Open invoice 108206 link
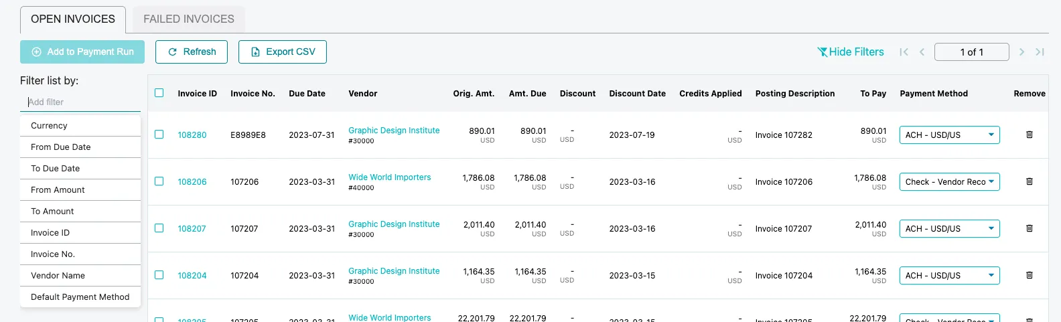This screenshot has width=1061, height=322. pyautogui.click(x=192, y=182)
